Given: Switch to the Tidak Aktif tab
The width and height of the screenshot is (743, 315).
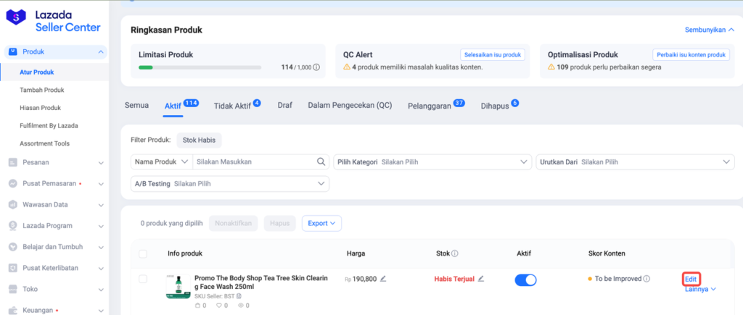Looking at the screenshot, I should (237, 104).
